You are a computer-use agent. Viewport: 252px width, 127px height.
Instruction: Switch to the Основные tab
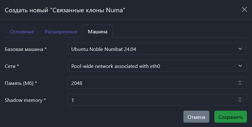point(22,32)
